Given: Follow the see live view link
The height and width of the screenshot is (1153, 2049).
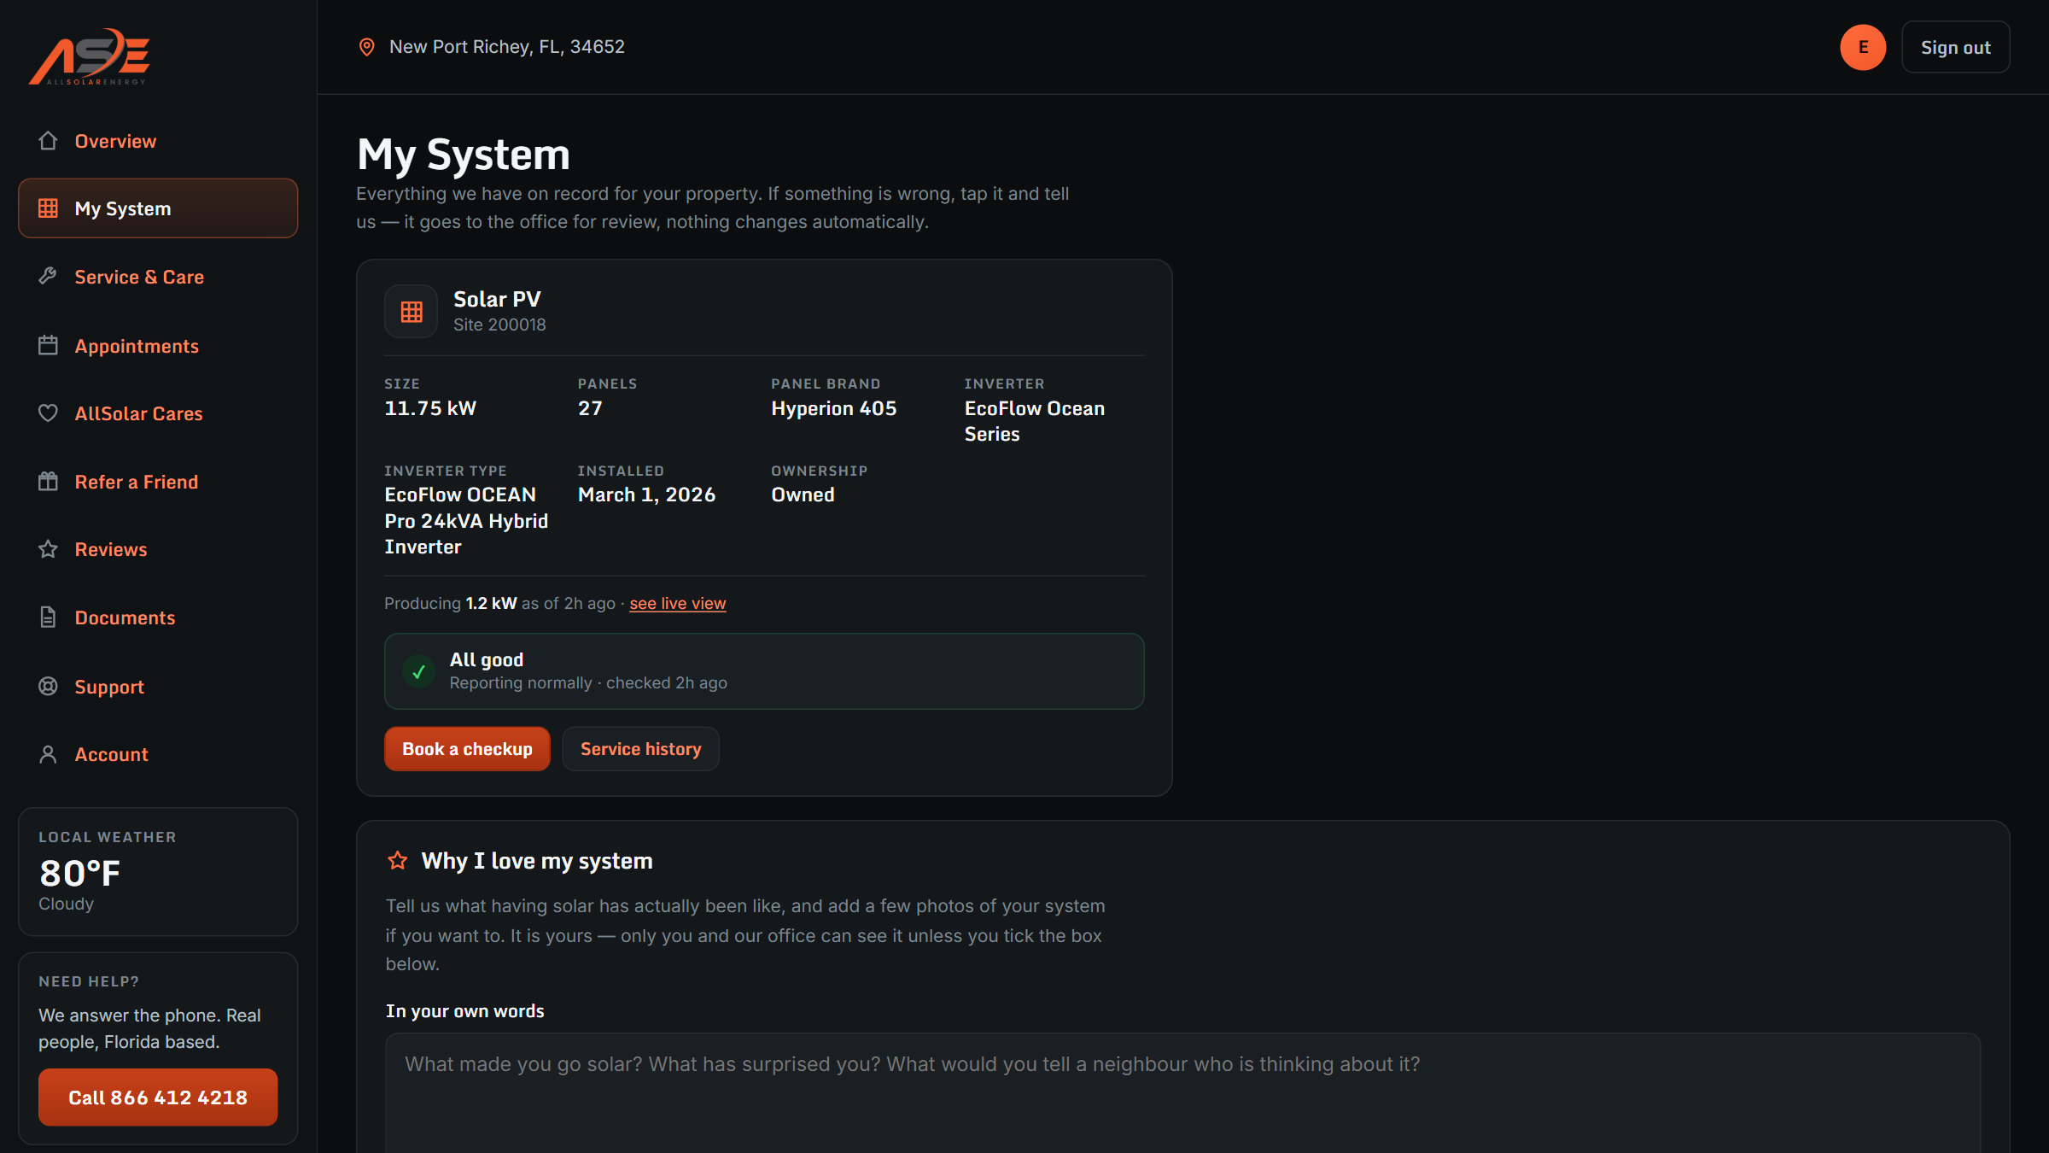Looking at the screenshot, I should 678,603.
